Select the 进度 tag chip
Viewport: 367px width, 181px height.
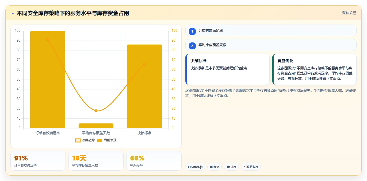tap(231, 167)
